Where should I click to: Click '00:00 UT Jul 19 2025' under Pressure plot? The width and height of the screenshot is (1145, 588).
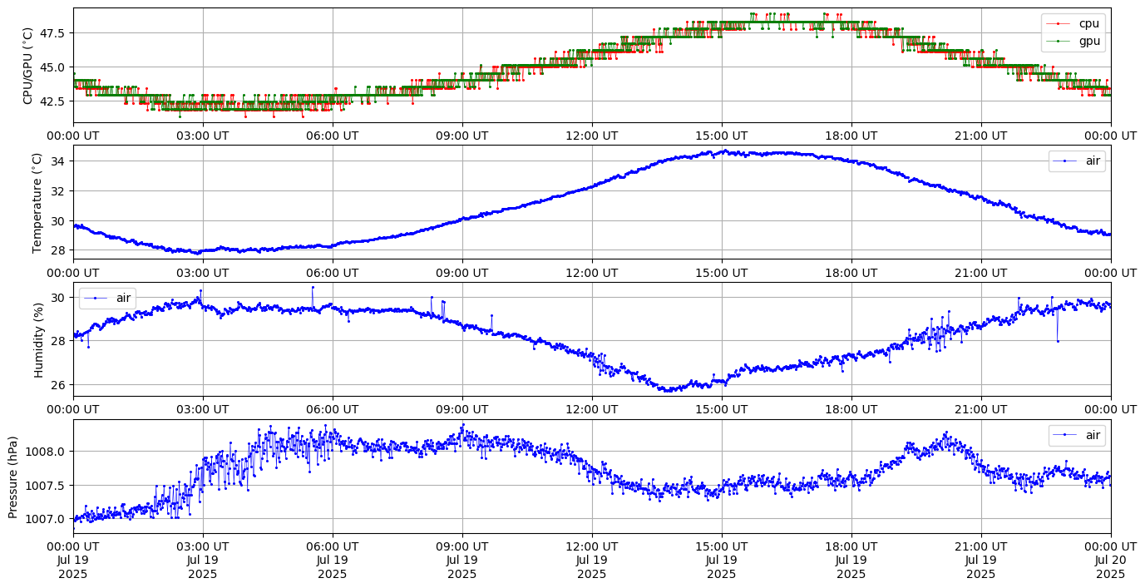coord(73,560)
